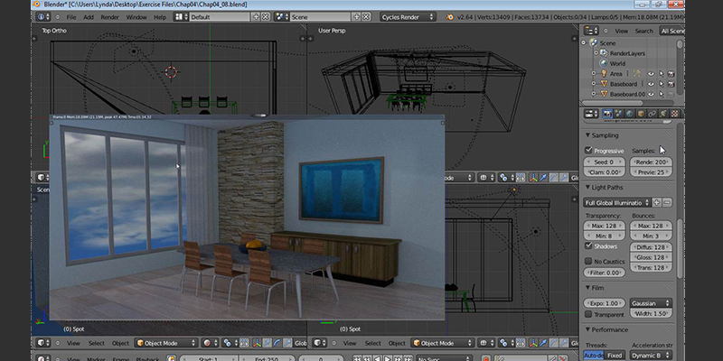This screenshot has width=723, height=361.
Task: Enable the No Caustics checkbox
Action: coord(588,261)
